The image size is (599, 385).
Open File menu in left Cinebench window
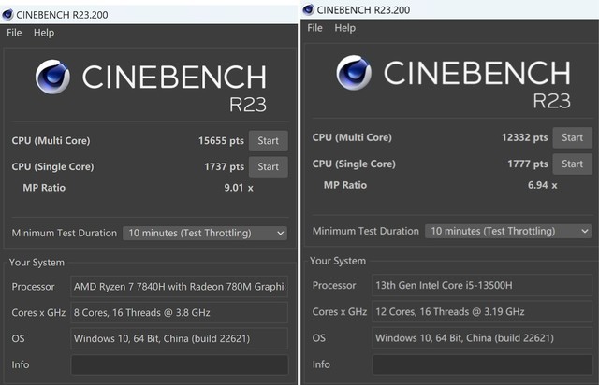(x=14, y=33)
